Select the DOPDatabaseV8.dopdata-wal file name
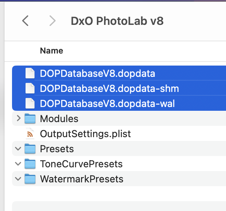 pos(107,104)
